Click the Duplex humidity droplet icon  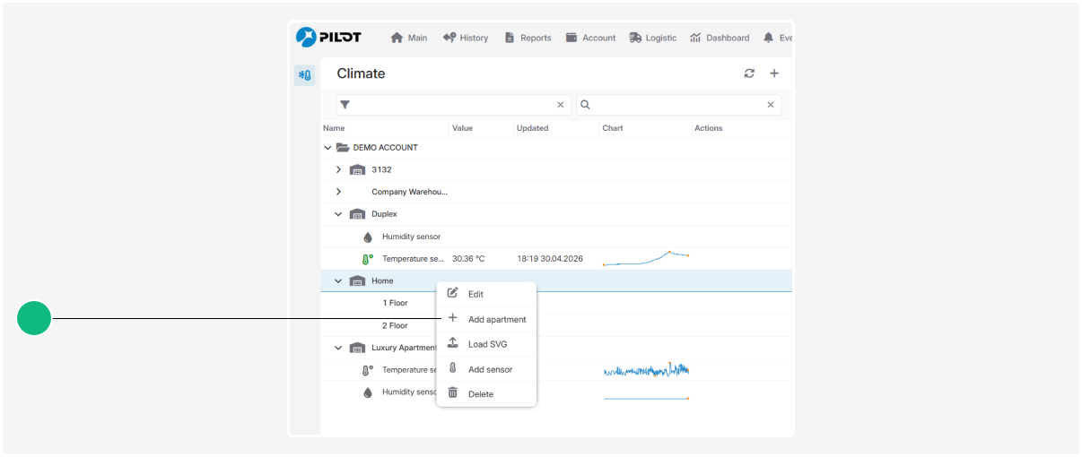(x=368, y=237)
